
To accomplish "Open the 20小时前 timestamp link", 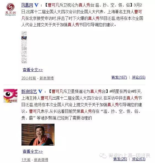I will pos(29,78).
